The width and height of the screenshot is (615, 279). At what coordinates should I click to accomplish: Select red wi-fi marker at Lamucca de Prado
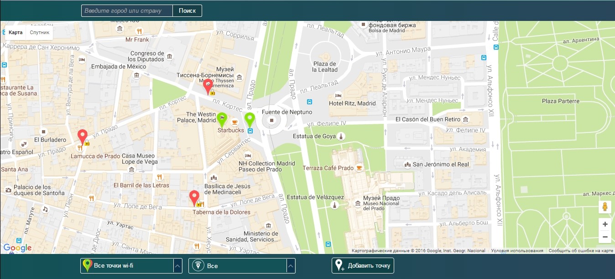83,137
